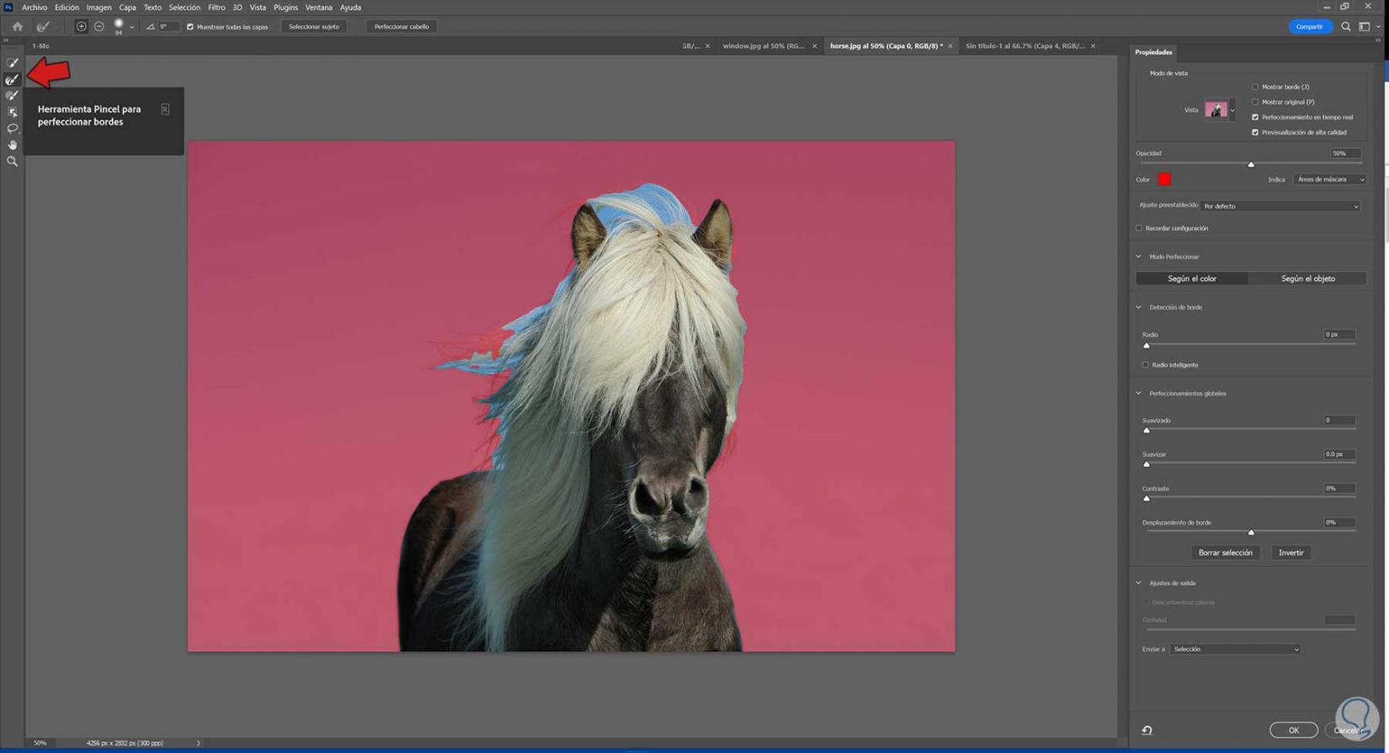Image resolution: width=1389 pixels, height=753 pixels.
Task: Collapse the Perfeccionamientos globales section
Action: [x=1139, y=394]
